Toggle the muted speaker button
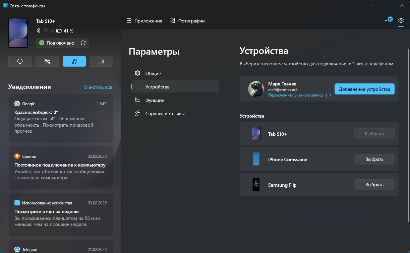 coord(47,61)
